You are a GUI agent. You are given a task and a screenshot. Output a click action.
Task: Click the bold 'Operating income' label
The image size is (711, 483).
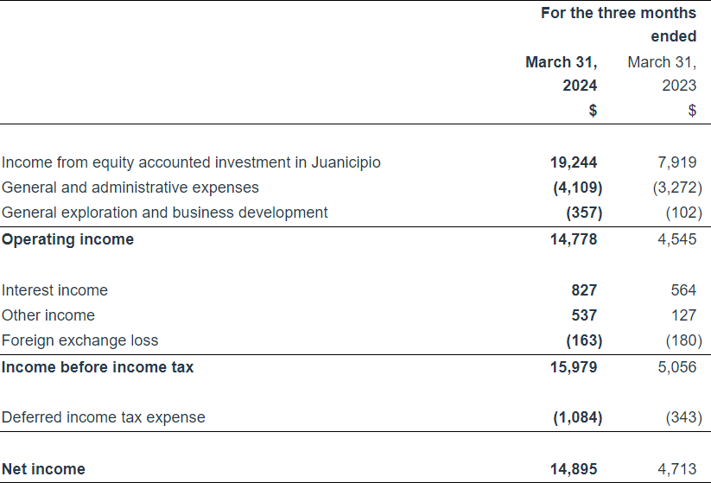tap(67, 239)
